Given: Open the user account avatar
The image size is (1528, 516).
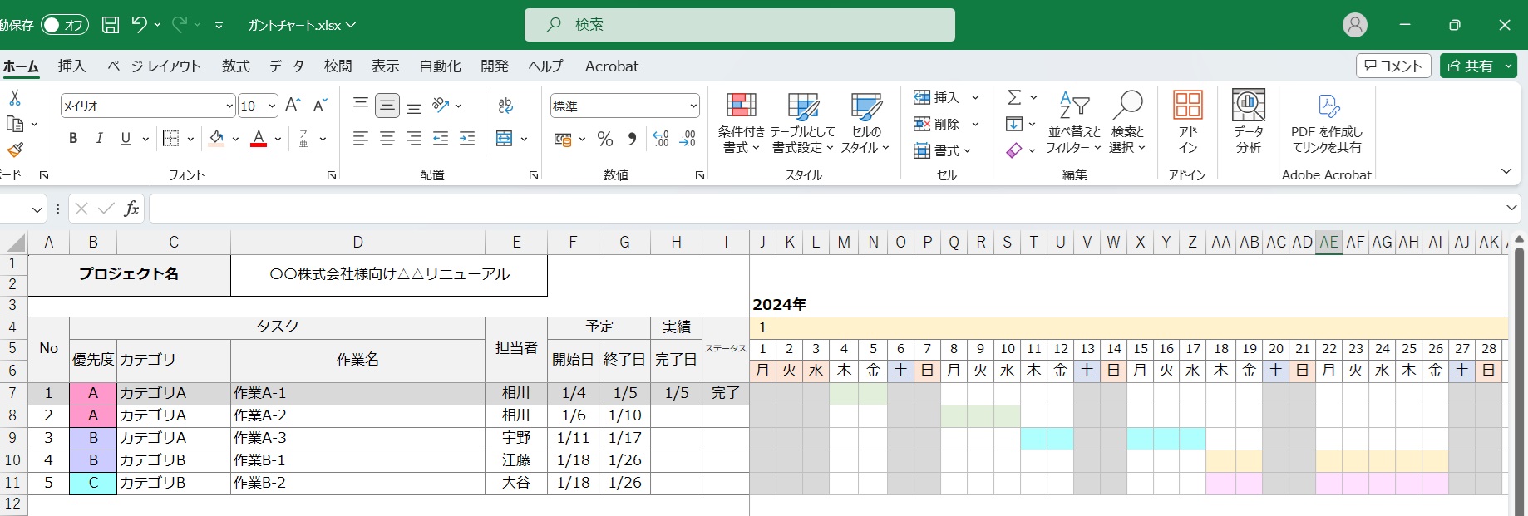Looking at the screenshot, I should (x=1355, y=25).
